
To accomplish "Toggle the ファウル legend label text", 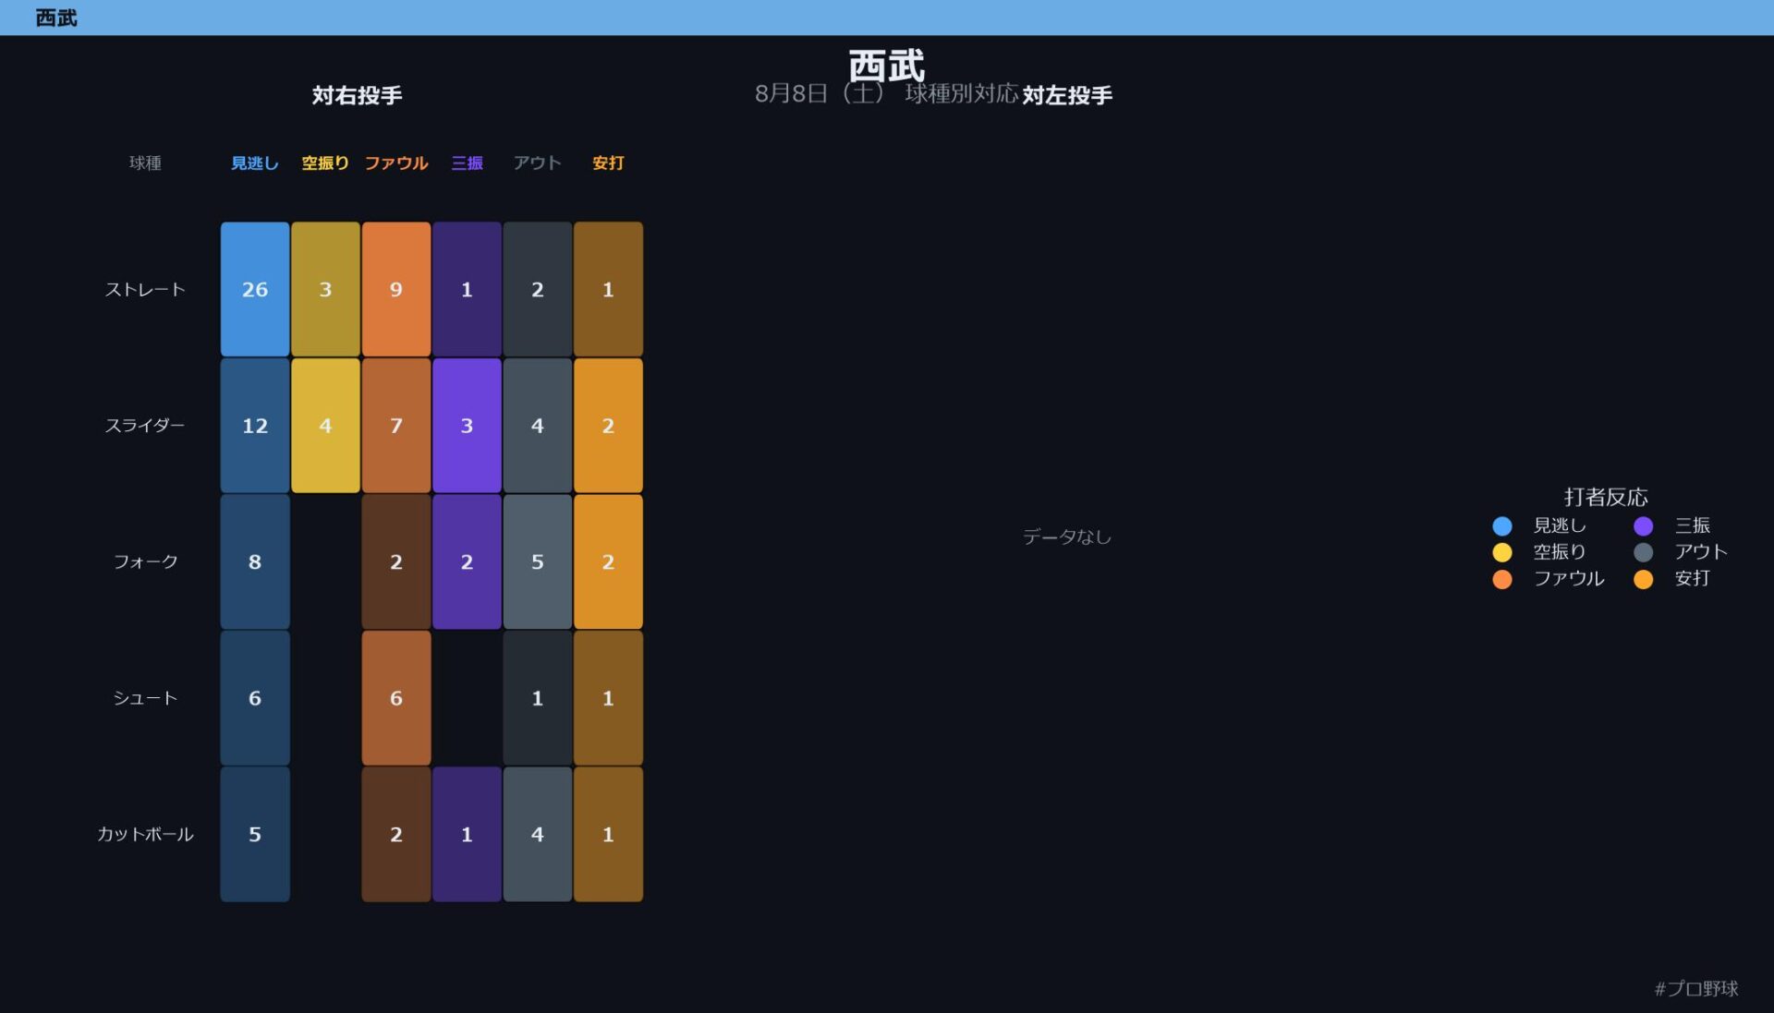I will 1569,578.
